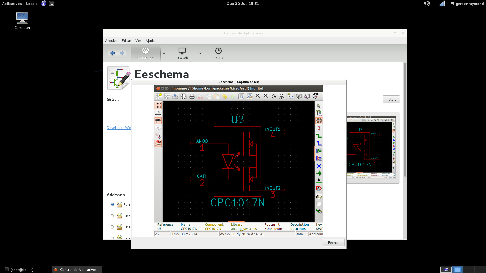486x273 pixels.
Task: Open the Locais panel menu
Action: (32, 4)
